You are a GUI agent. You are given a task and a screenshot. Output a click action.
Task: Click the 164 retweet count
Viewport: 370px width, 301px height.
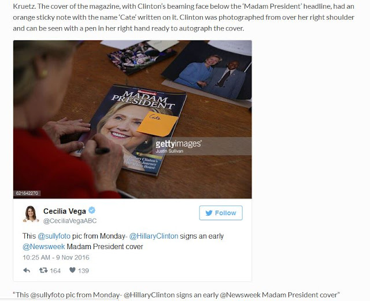(x=55, y=270)
